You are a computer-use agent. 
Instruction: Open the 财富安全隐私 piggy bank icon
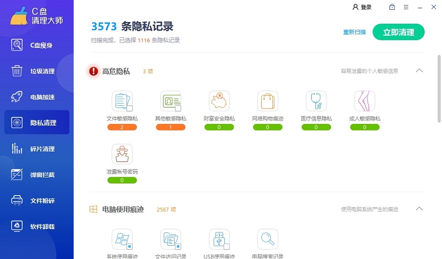pos(219,101)
